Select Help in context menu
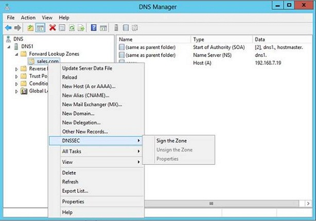 96,212
